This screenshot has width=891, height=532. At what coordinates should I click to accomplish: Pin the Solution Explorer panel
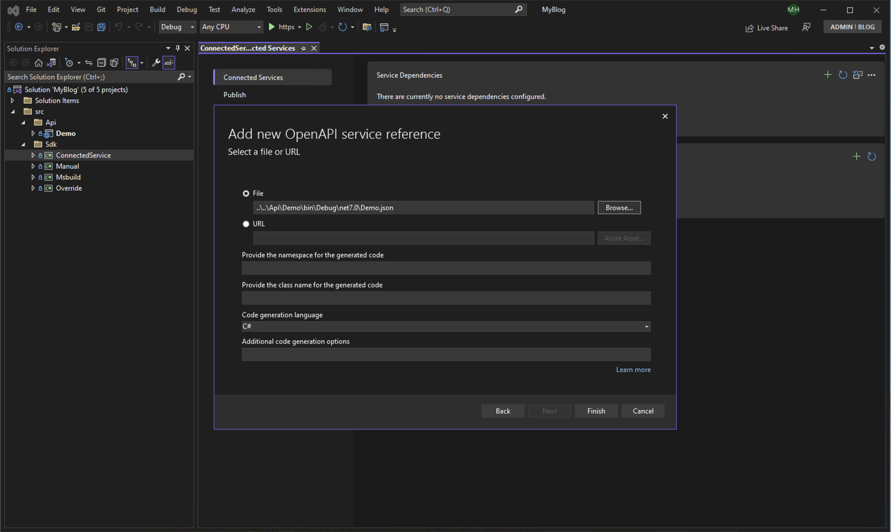177,48
